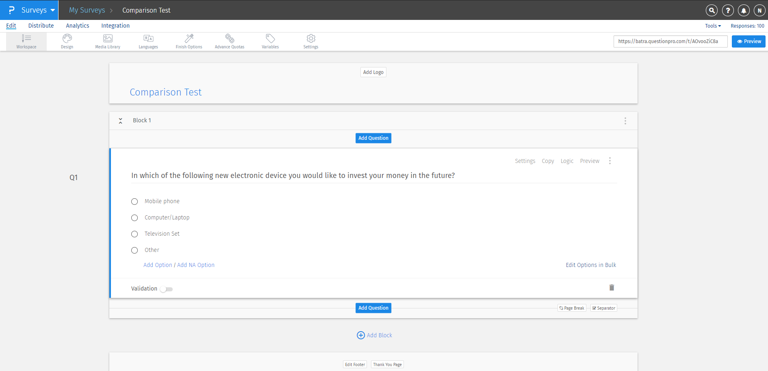Open the Tools dropdown

[x=712, y=26]
